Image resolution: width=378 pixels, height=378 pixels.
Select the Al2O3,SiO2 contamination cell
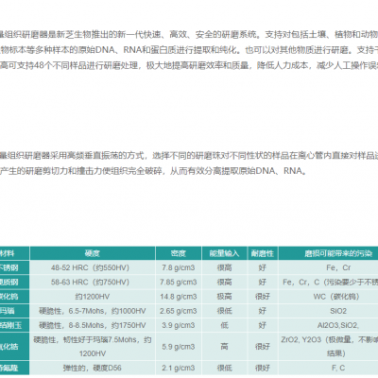coord(328,325)
